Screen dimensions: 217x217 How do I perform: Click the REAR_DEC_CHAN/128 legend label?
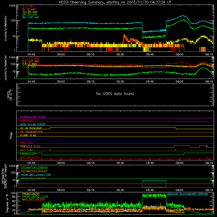(x=36, y=175)
